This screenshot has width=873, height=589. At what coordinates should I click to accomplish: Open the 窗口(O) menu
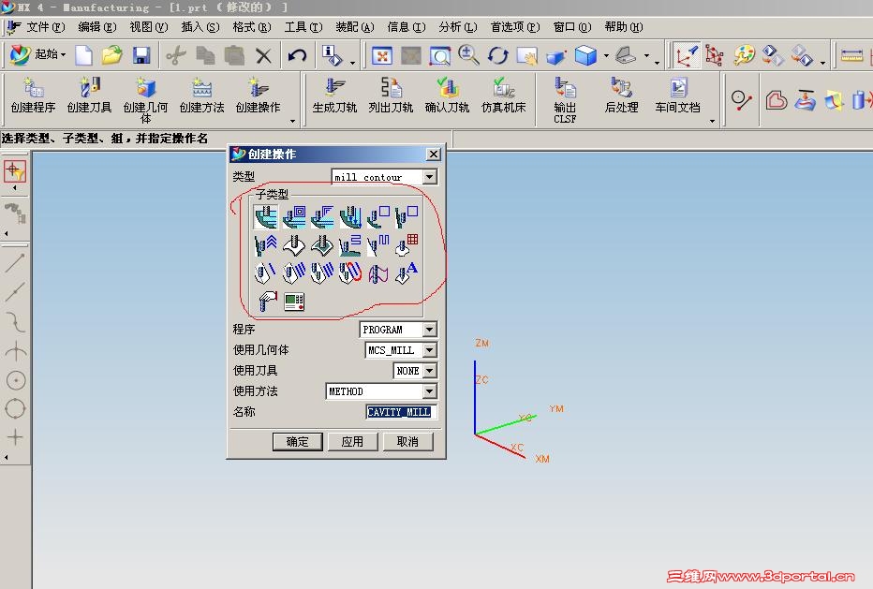[571, 27]
